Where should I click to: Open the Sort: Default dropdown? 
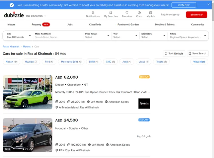tap(174, 54)
